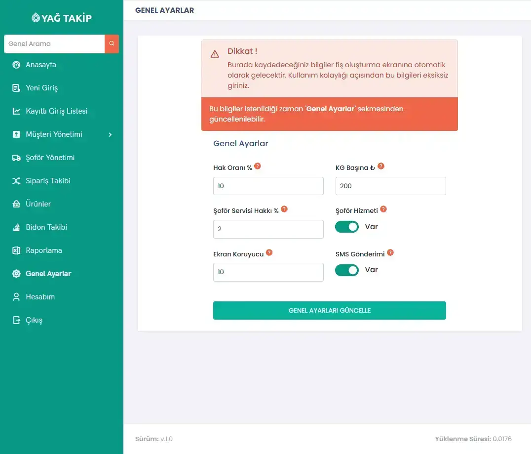
Task: Click the Anasayfa dashboard icon
Action: pos(16,65)
